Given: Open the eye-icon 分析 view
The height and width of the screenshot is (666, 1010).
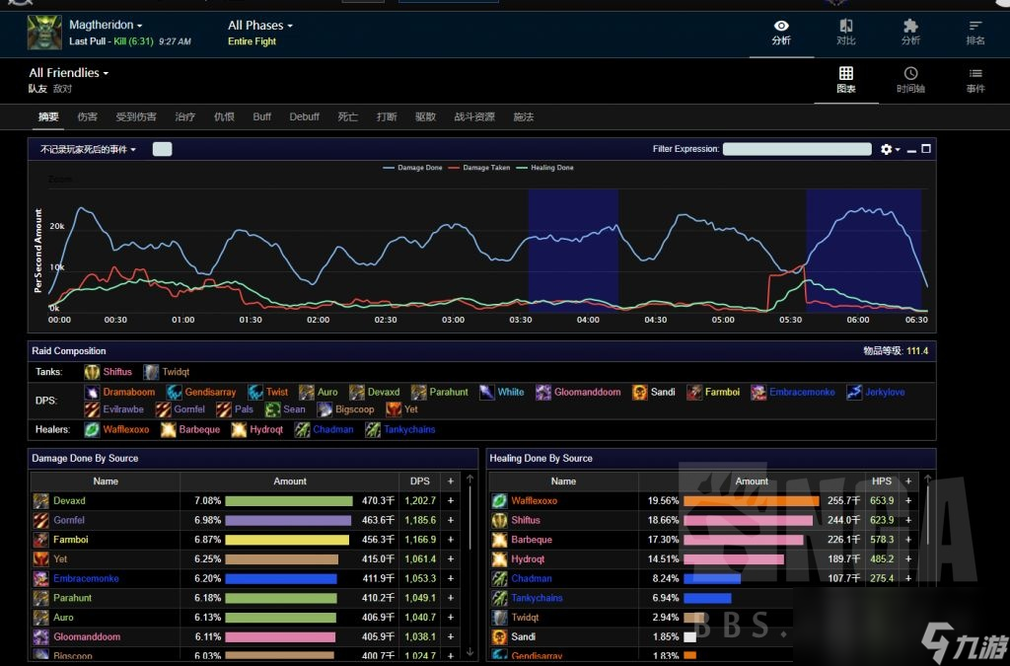Looking at the screenshot, I should (781, 33).
